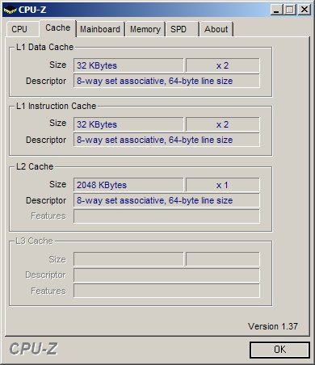Screen dimensions: 315x365
Task: Open the SPD tab
Action: pyautogui.click(x=182, y=29)
